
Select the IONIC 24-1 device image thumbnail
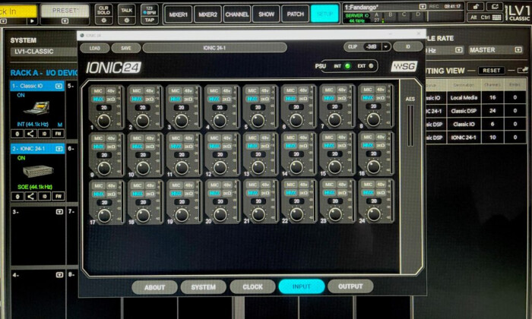pyautogui.click(x=38, y=171)
